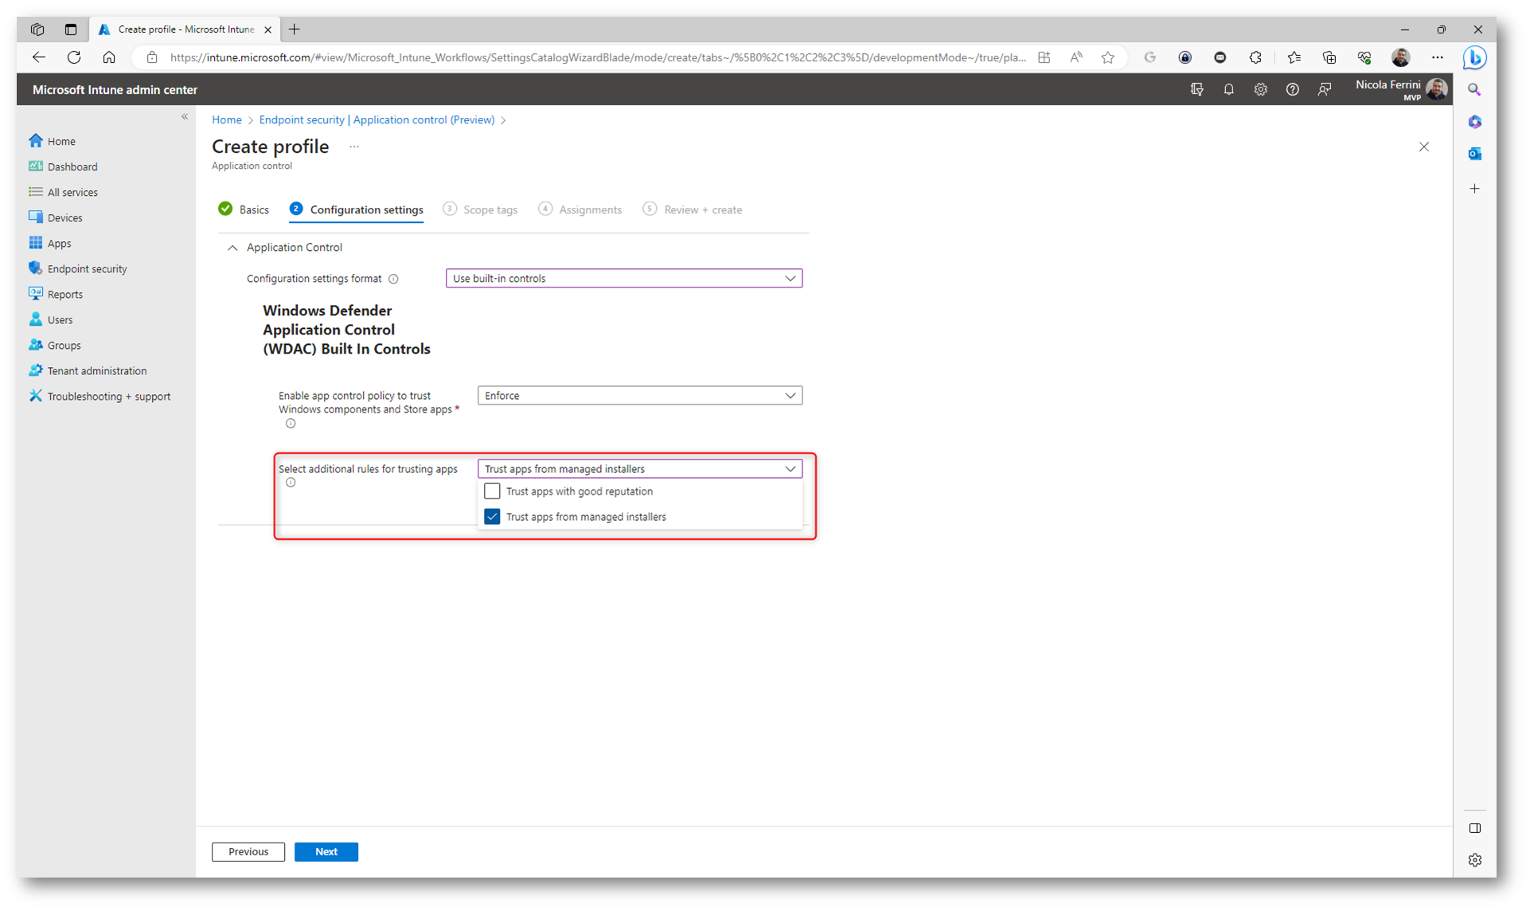The height and width of the screenshot is (911, 1530).
Task: Close the Select additional rules for trusting apps dropdown
Action: (639, 469)
